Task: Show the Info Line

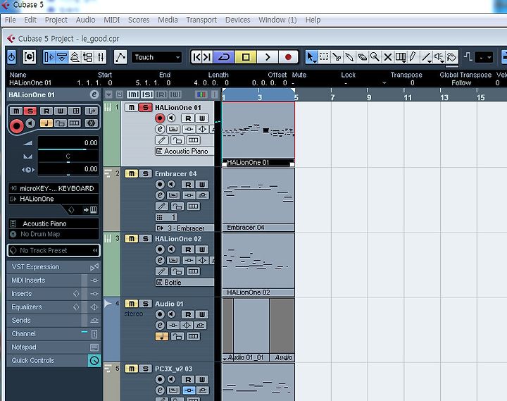Action: pyautogui.click(x=62, y=57)
